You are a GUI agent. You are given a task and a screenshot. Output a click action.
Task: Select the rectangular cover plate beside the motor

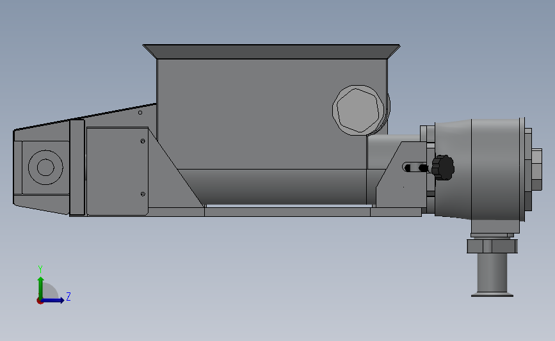[x=117, y=171]
